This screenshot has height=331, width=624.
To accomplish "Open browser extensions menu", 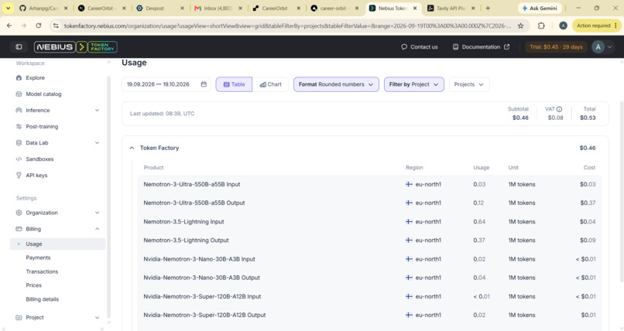I will pyautogui.click(x=541, y=26).
